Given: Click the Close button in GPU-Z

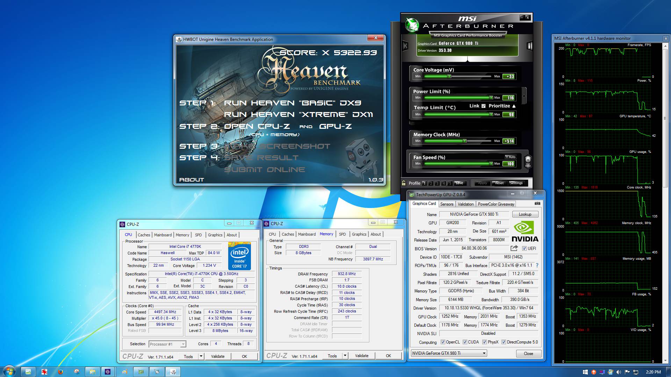Looking at the screenshot, I should (528, 354).
